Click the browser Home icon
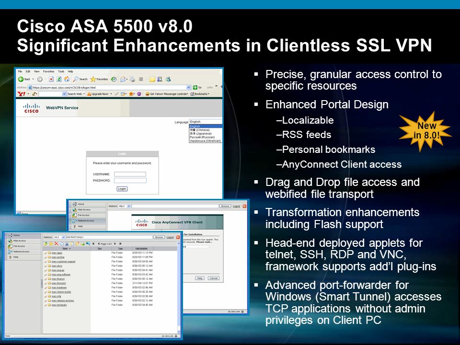 click(x=67, y=79)
